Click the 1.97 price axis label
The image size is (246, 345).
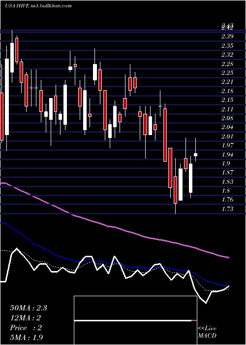(x=227, y=145)
